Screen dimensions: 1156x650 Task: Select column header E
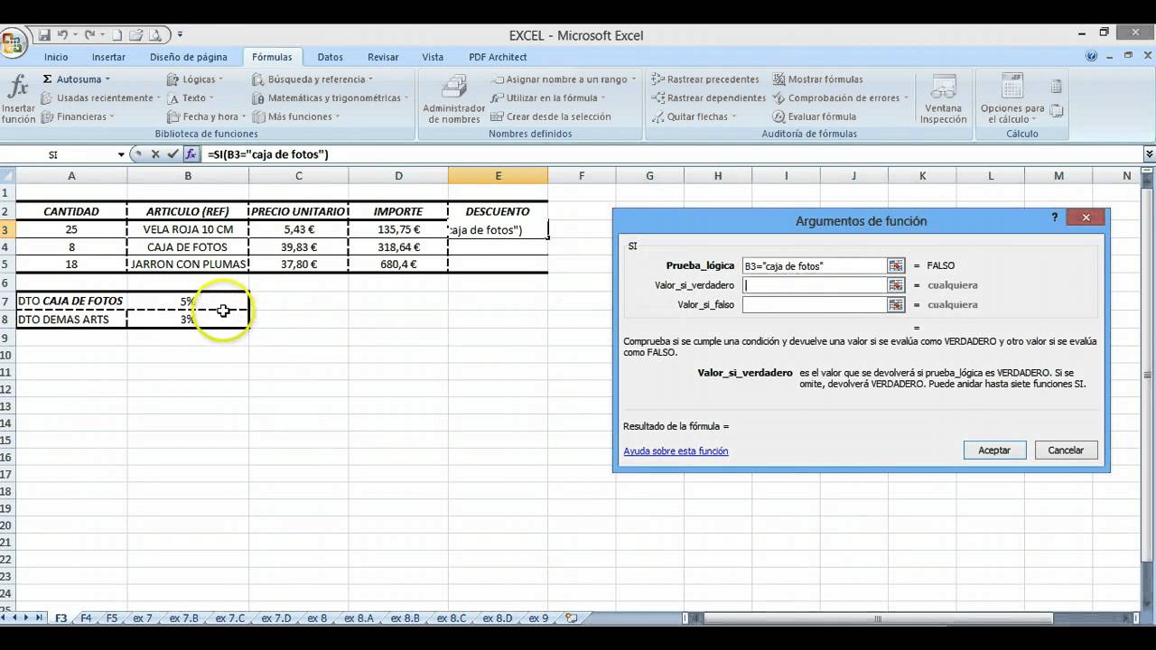coord(498,176)
